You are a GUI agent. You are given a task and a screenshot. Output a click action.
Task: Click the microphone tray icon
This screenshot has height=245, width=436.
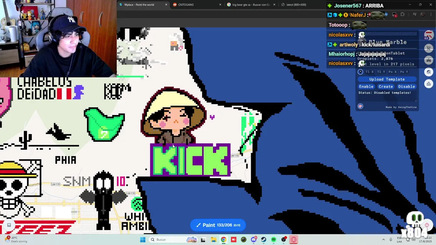click(x=391, y=240)
